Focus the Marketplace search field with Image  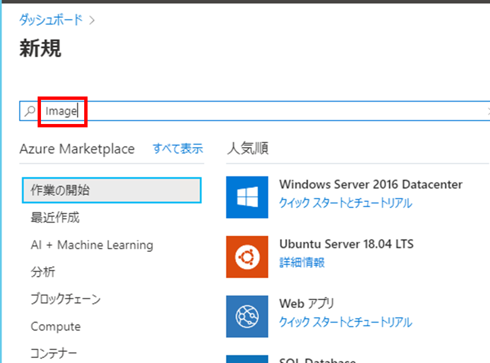254,111
